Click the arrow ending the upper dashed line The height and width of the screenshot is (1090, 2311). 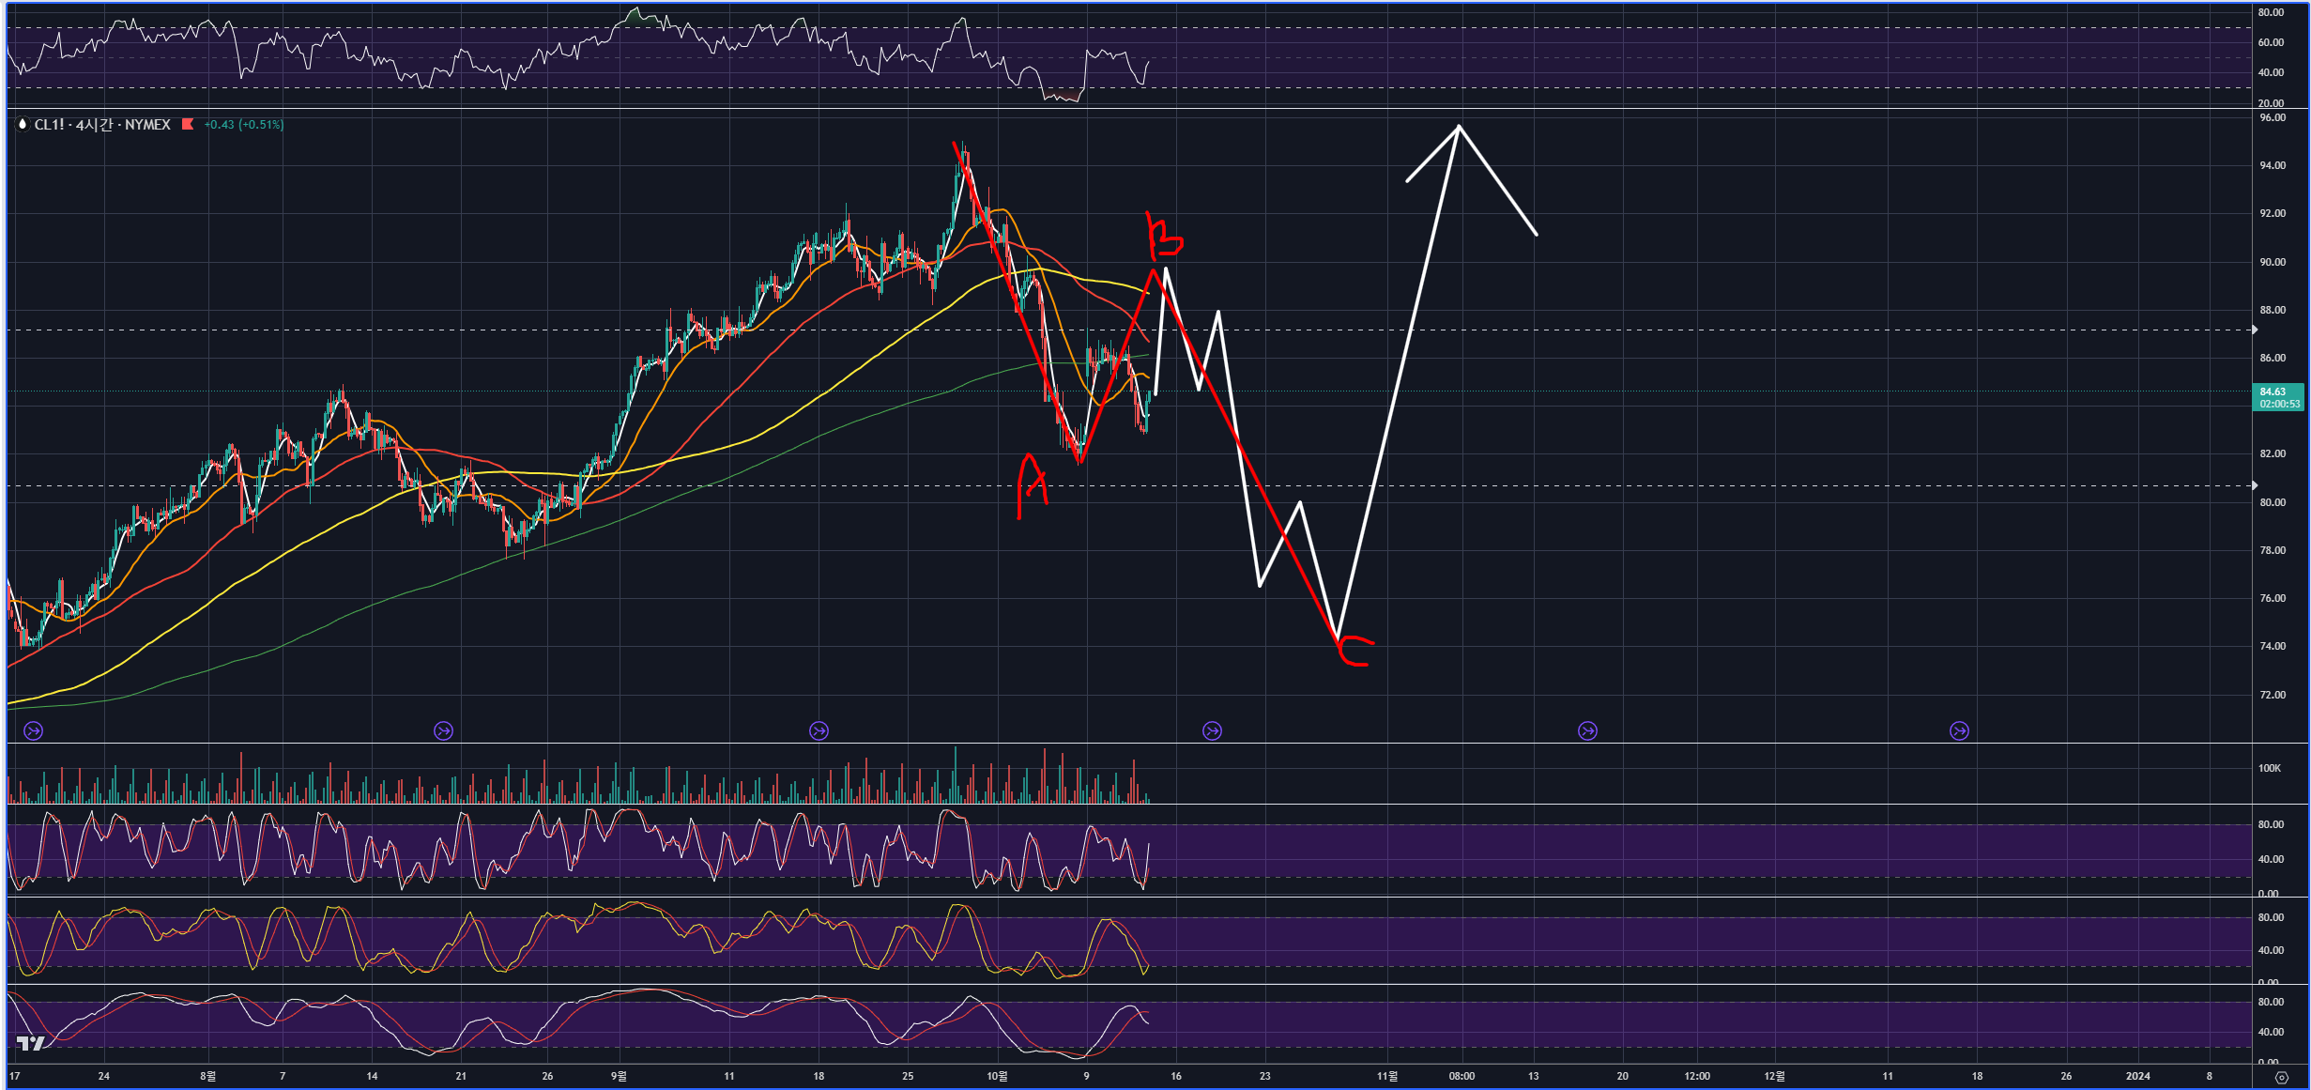(2255, 330)
